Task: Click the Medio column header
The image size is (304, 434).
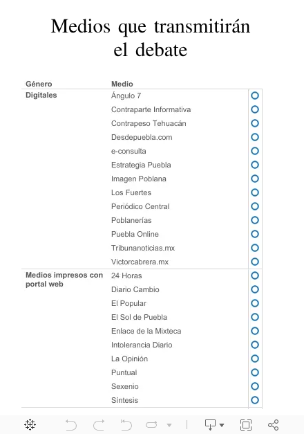Action: [x=122, y=84]
